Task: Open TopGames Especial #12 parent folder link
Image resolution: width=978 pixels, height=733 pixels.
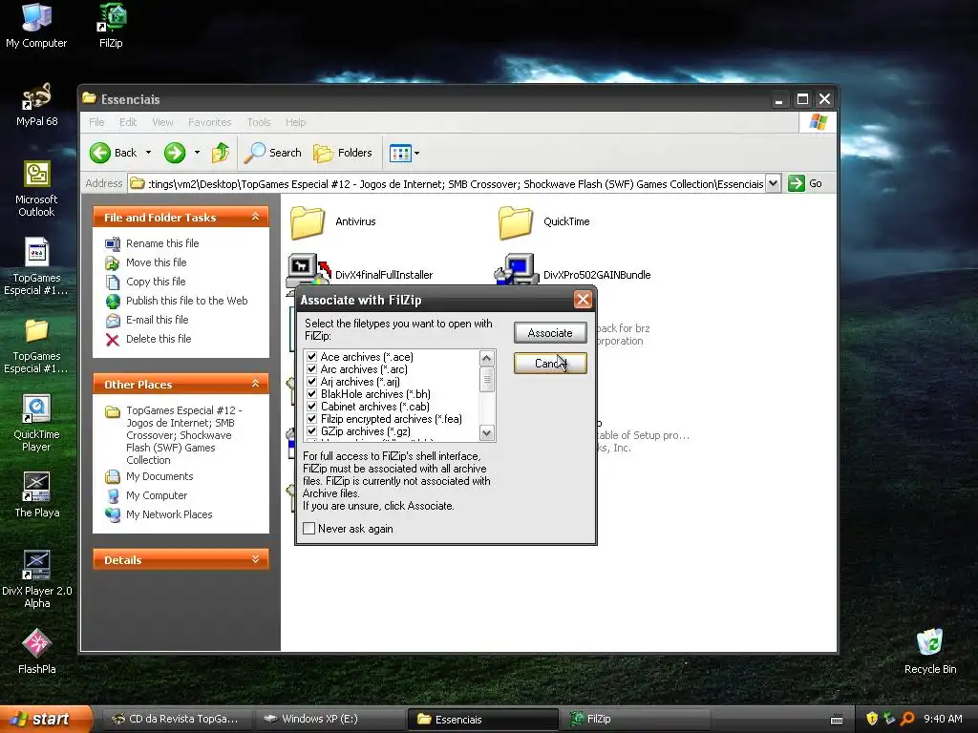Action: click(x=183, y=435)
